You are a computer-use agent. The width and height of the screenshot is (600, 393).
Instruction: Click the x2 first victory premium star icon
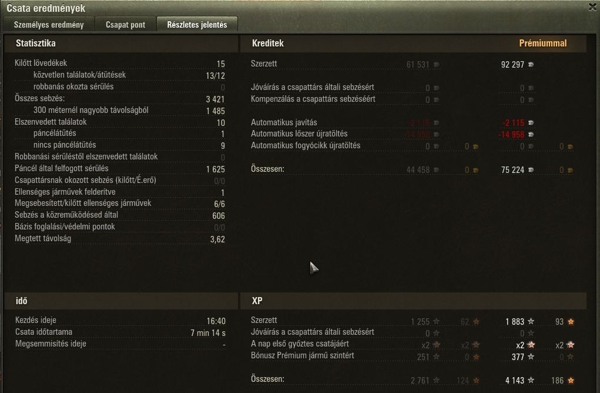coord(531,345)
